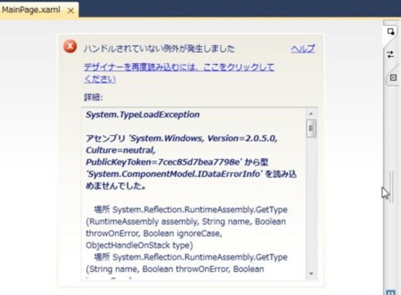Screen dimensions: 401x295
Task: Click the PublicKeyToken=7cec85d7bea7798e text
Action: point(163,162)
